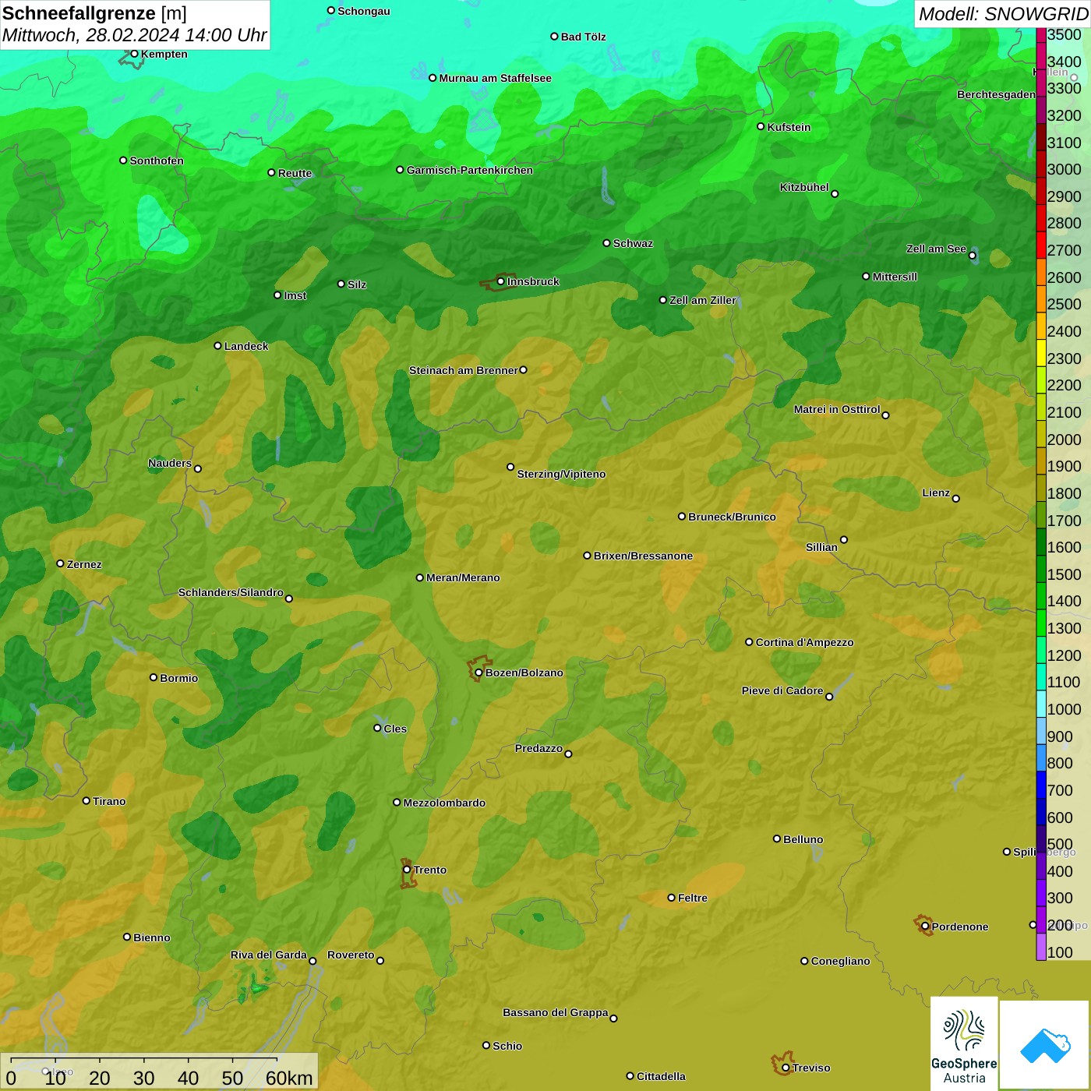Click the Trento city marker dot
1091x1091 pixels.
[x=407, y=870]
